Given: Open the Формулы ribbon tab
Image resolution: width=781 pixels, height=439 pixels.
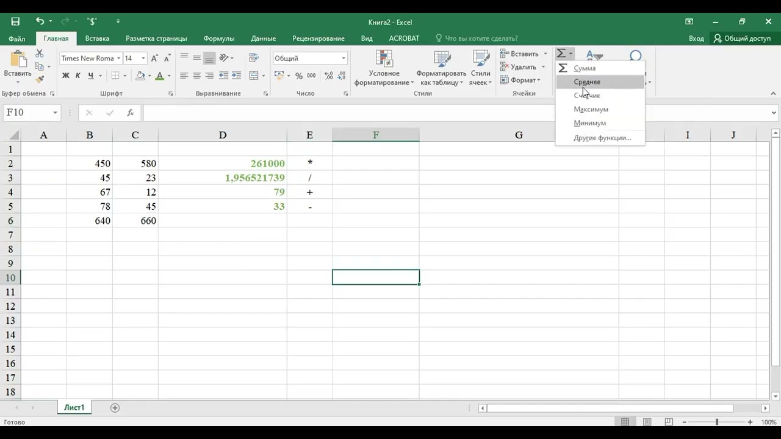Looking at the screenshot, I should [219, 38].
